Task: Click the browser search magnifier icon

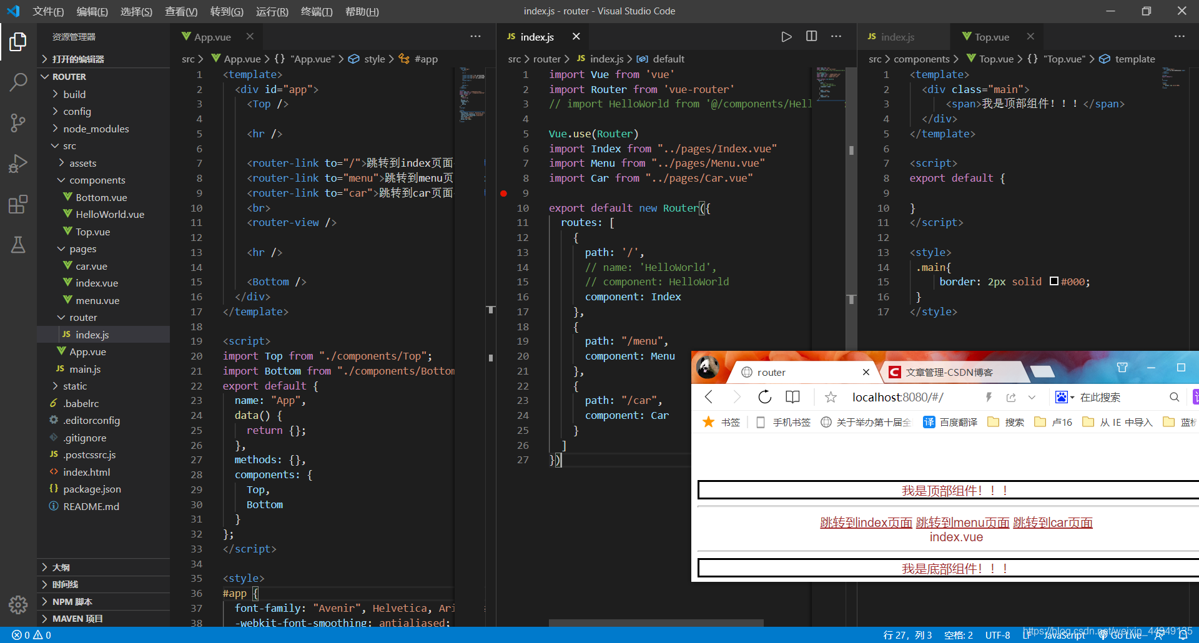Action: [1175, 397]
